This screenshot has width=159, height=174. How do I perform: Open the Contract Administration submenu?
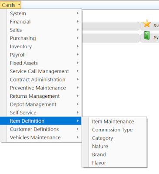tap(41, 80)
